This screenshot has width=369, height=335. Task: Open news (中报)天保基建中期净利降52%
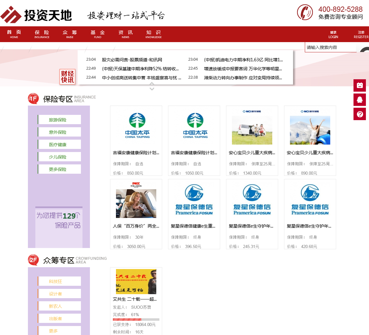pyautogui.click(x=140, y=69)
